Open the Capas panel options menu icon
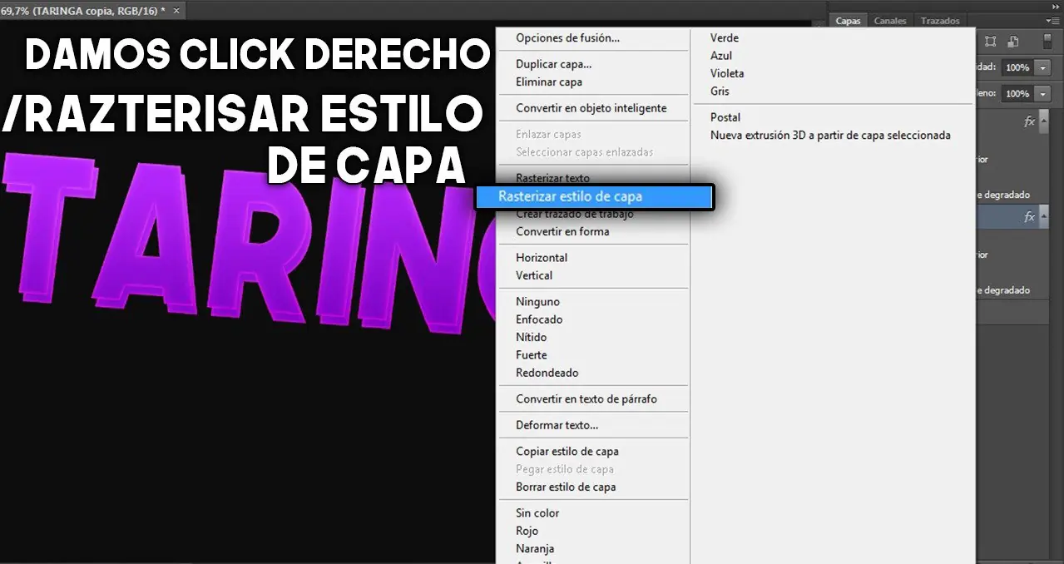This screenshot has height=564, width=1064. [x=1052, y=21]
